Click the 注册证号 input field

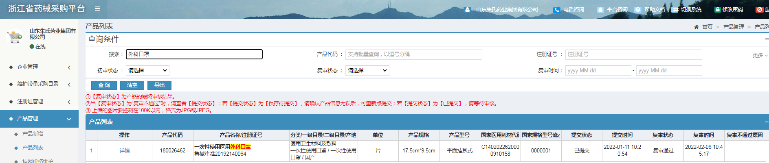point(633,54)
